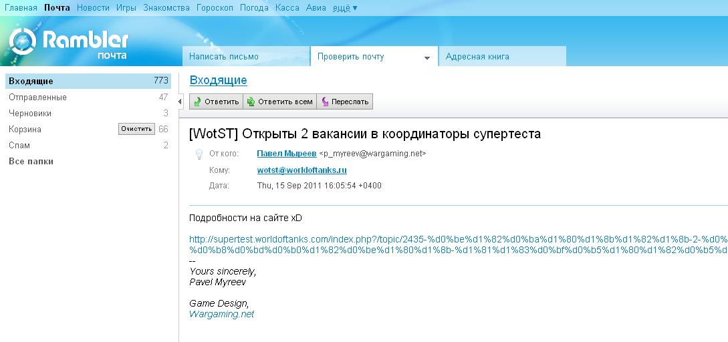Open sender Павел Мыреев link

coord(287,154)
